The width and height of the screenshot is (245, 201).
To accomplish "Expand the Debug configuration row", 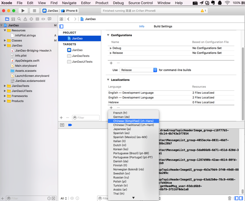I will [x=111, y=48].
